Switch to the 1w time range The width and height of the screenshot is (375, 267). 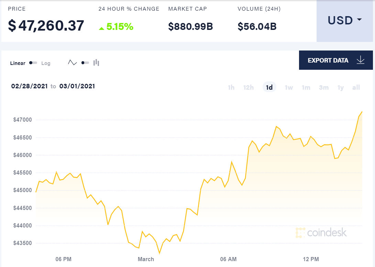pyautogui.click(x=288, y=88)
